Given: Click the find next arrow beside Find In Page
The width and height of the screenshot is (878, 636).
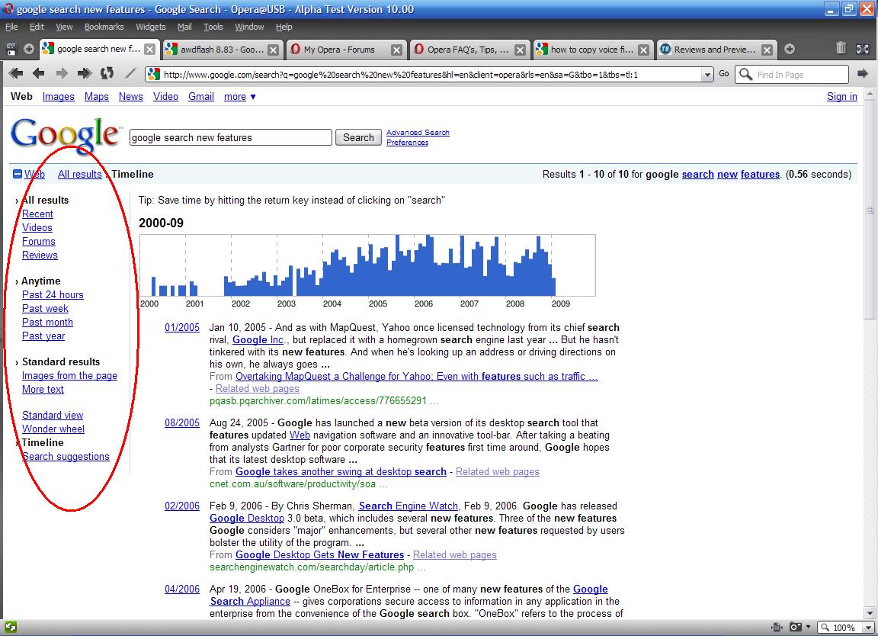Looking at the screenshot, I should point(862,73).
